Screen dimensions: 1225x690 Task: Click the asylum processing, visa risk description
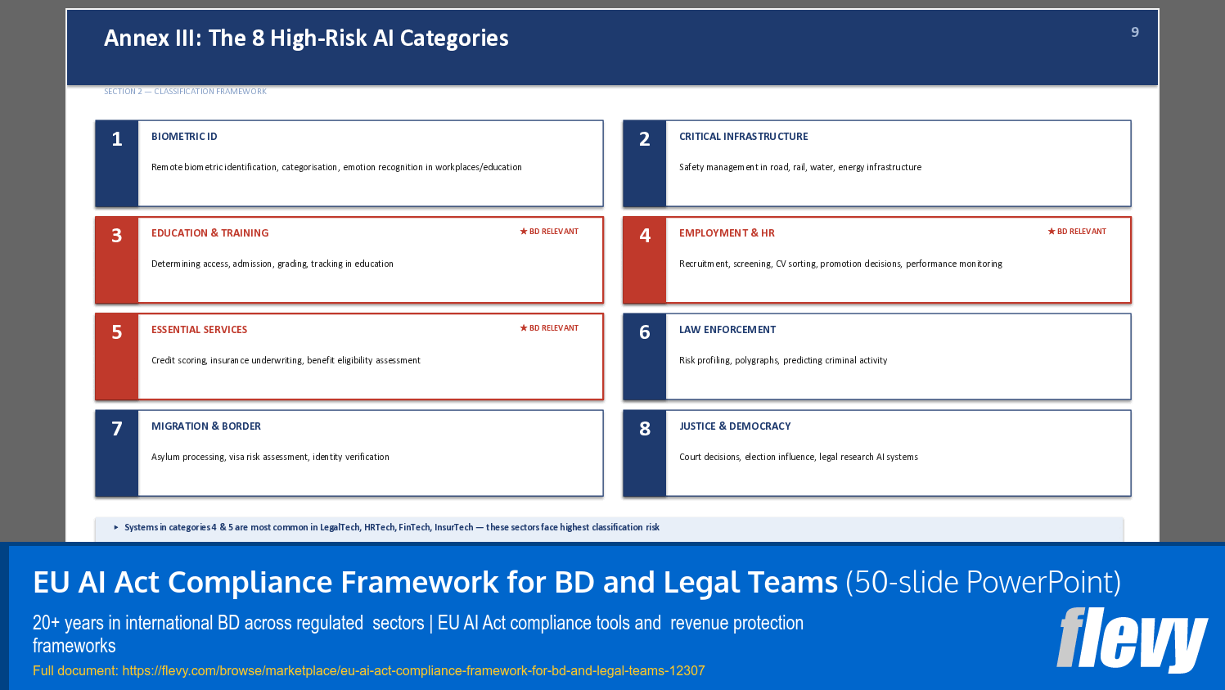[x=270, y=457]
